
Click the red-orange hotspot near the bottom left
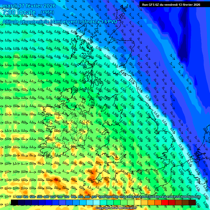pos(56,180)
